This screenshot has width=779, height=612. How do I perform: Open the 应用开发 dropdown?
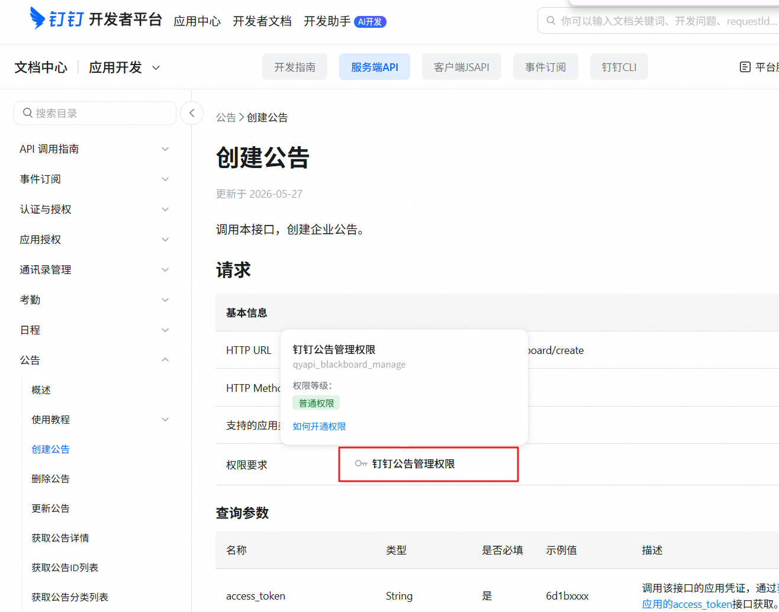pyautogui.click(x=124, y=67)
